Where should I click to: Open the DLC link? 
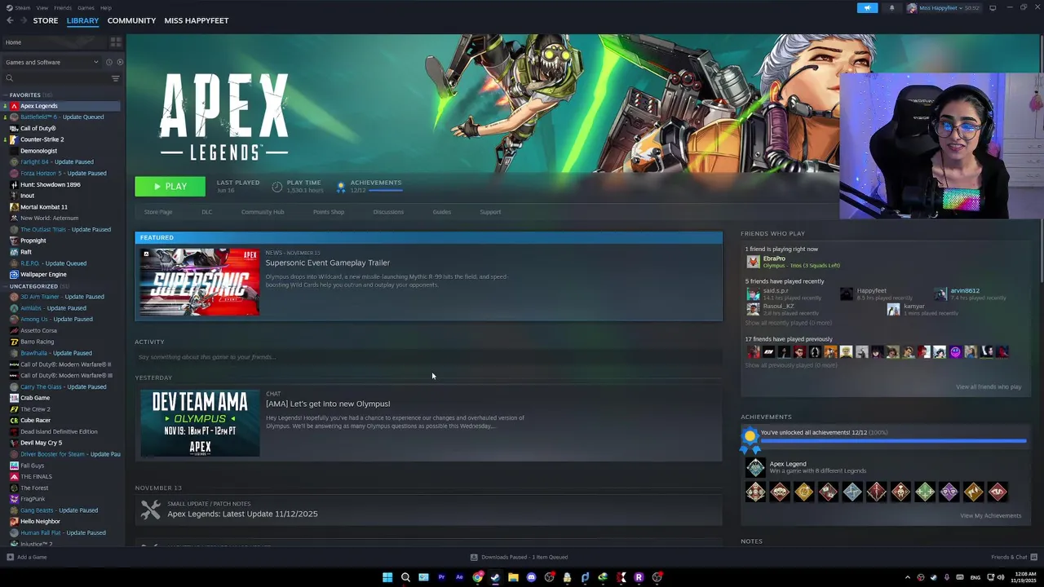[206, 212]
